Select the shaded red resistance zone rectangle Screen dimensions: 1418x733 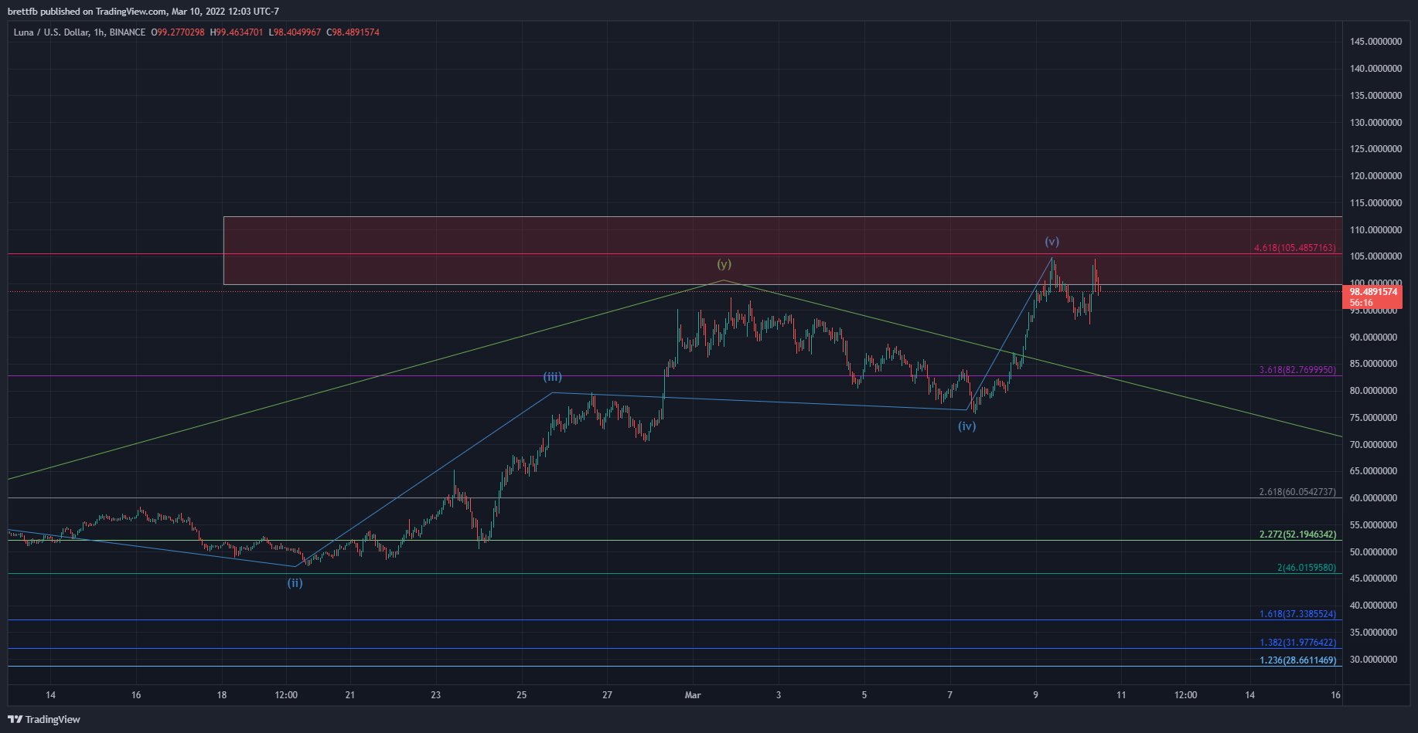tap(782, 250)
